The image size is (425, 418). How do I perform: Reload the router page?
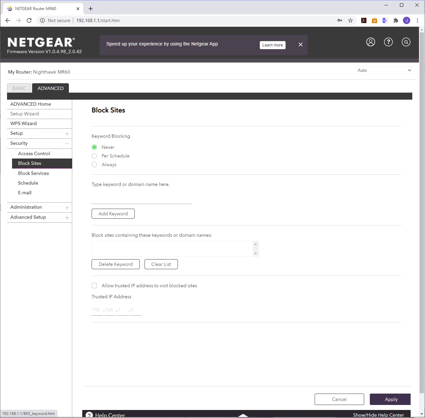pos(29,20)
